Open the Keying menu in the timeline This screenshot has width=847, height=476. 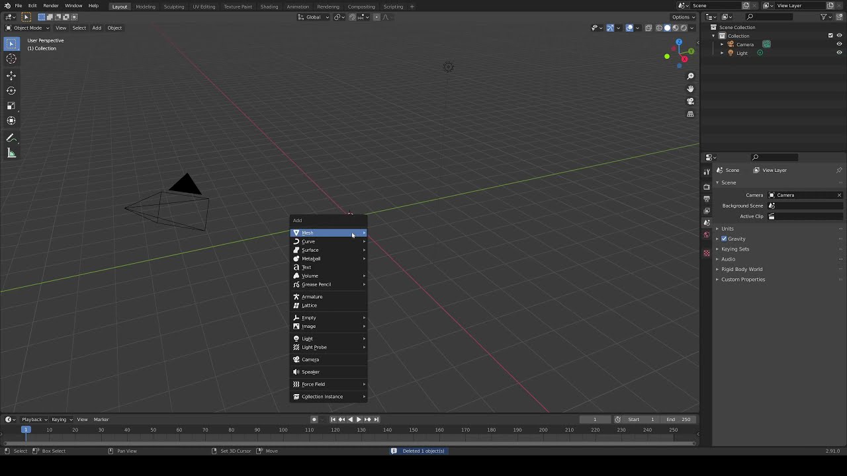61,419
